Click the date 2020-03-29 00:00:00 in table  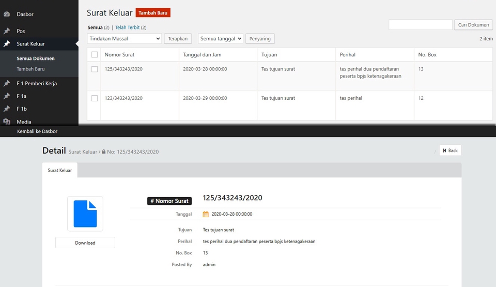(x=205, y=98)
